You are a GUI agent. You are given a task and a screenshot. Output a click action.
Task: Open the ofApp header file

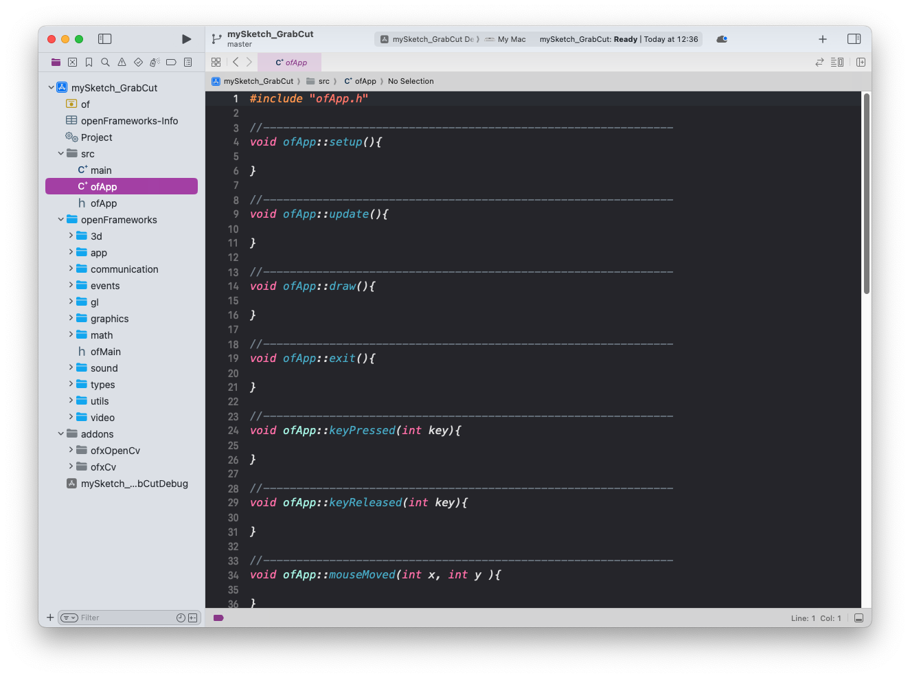click(x=97, y=203)
